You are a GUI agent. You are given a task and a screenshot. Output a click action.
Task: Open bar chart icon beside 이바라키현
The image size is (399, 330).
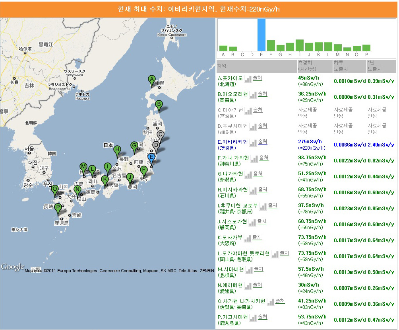click(x=253, y=143)
